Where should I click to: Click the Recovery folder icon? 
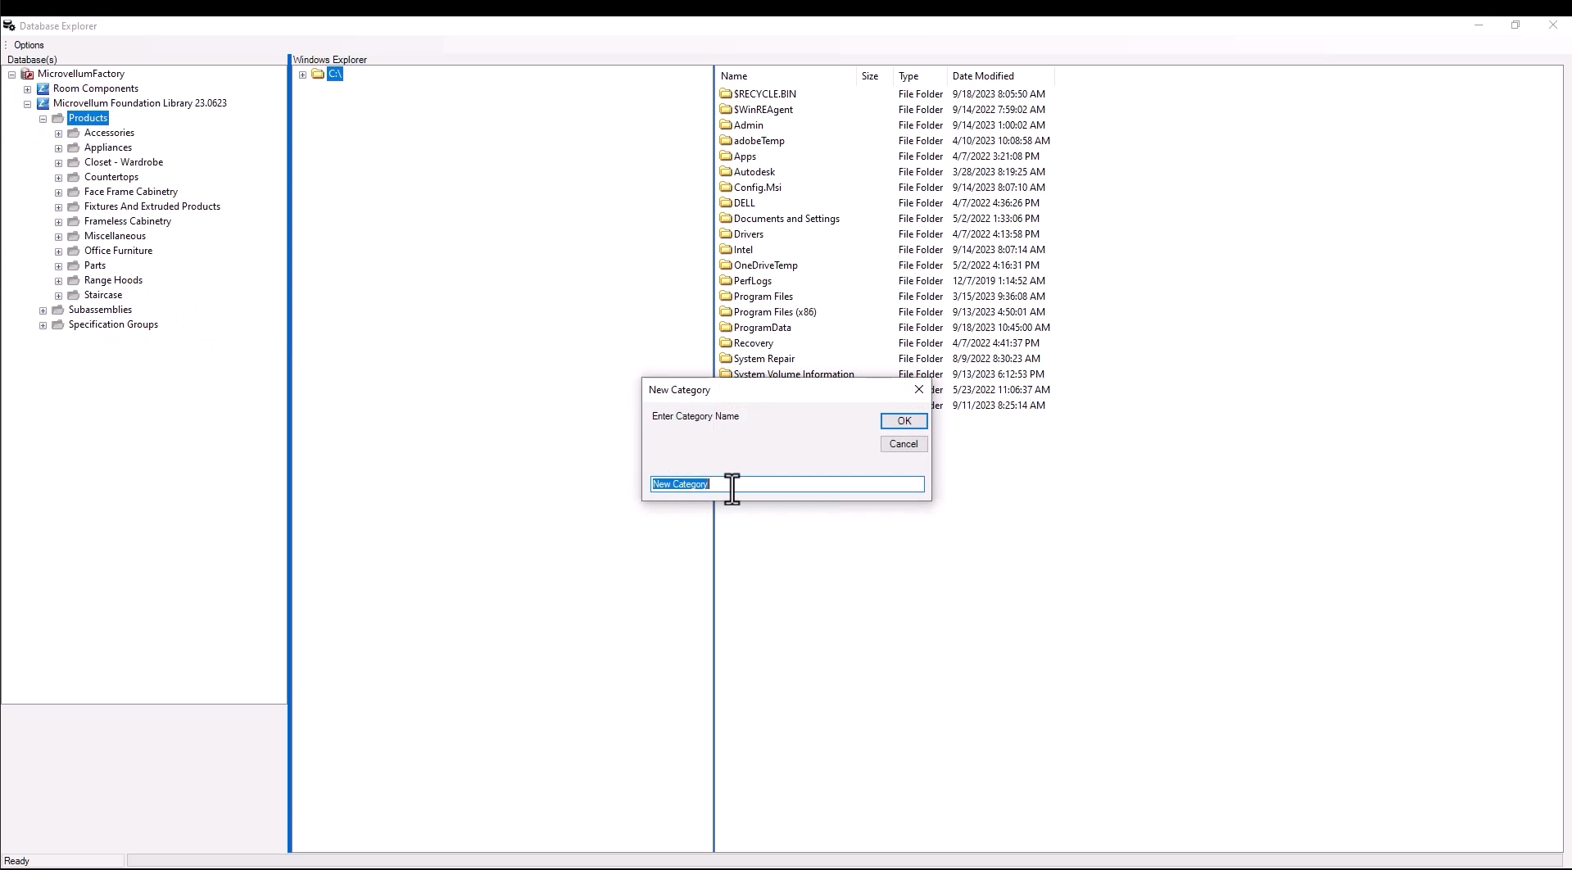(x=727, y=342)
